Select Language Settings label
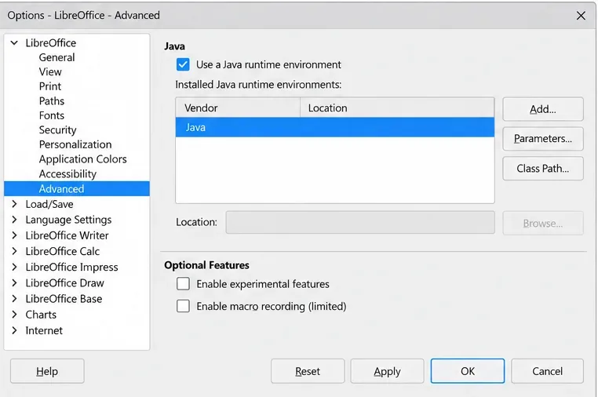 point(68,220)
